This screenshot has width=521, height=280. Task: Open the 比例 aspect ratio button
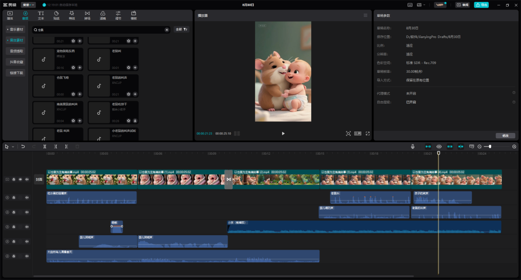coord(357,133)
